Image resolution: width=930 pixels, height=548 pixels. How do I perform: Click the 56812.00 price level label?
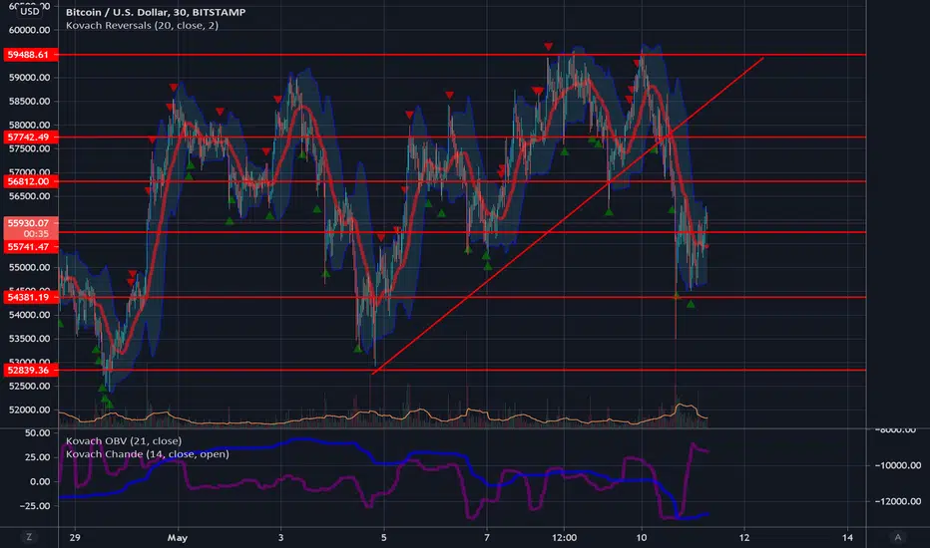tap(31, 181)
